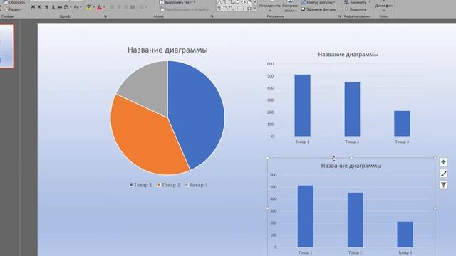This screenshot has width=456, height=256.
Task: Open Chart Elements plus button
Action: click(x=443, y=162)
